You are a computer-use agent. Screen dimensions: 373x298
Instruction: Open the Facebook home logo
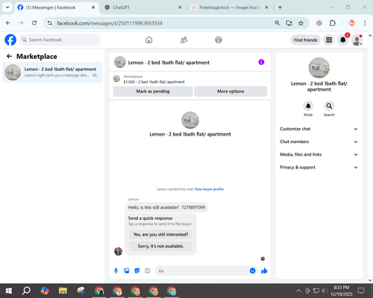(x=10, y=39)
